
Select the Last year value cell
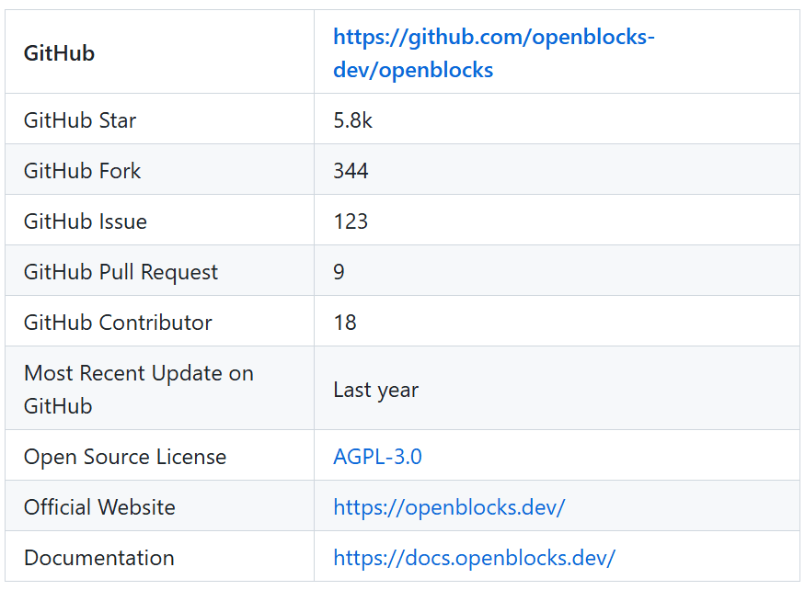[557, 388]
